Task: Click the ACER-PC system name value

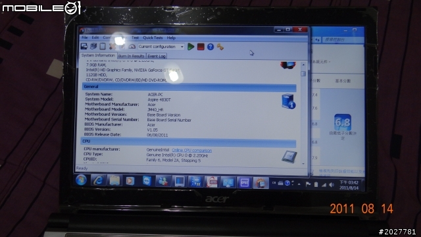Action: click(155, 95)
